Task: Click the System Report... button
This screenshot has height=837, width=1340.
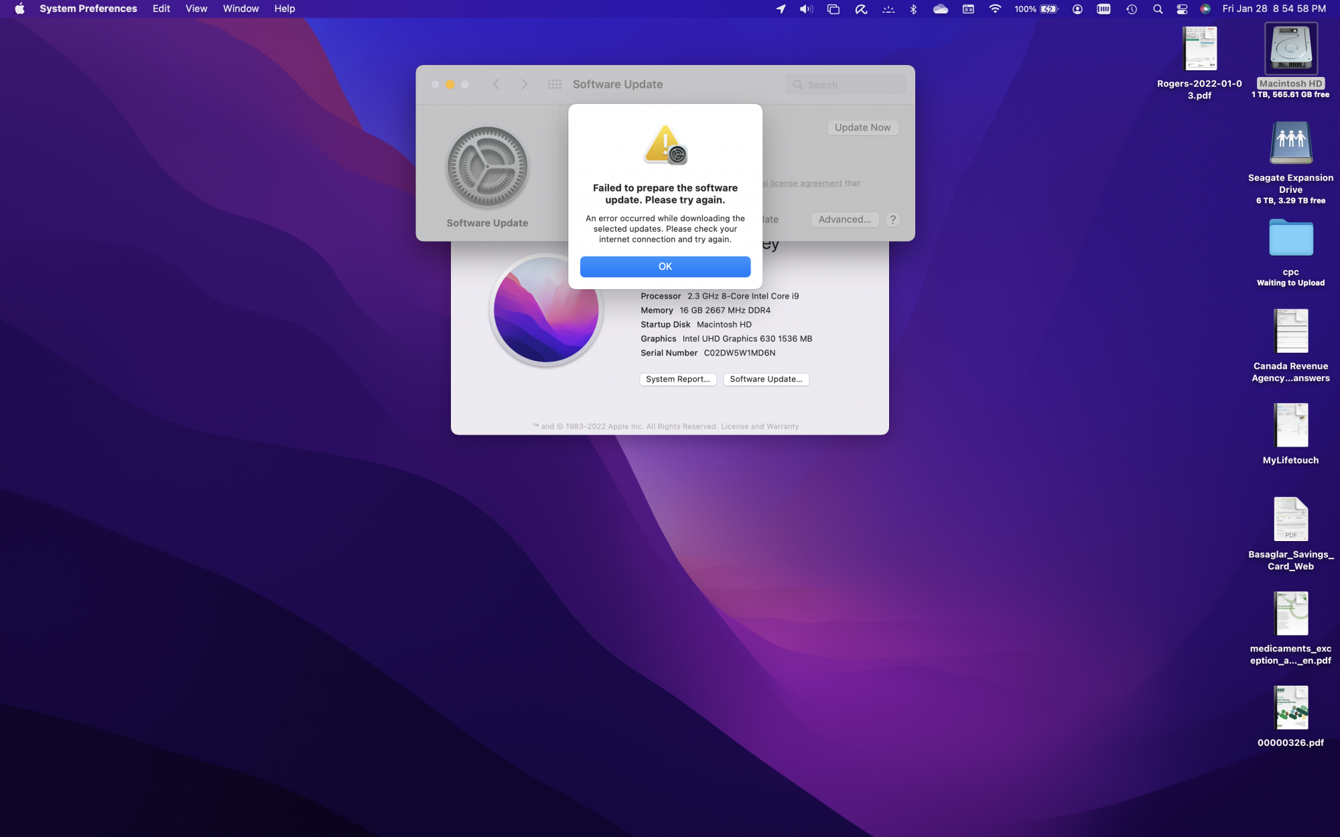Action: point(677,379)
